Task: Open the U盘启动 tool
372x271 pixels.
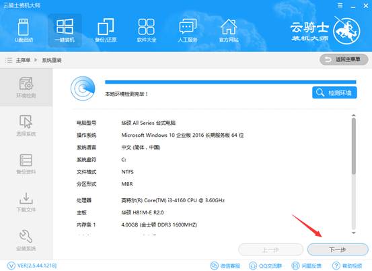Action: (x=24, y=30)
